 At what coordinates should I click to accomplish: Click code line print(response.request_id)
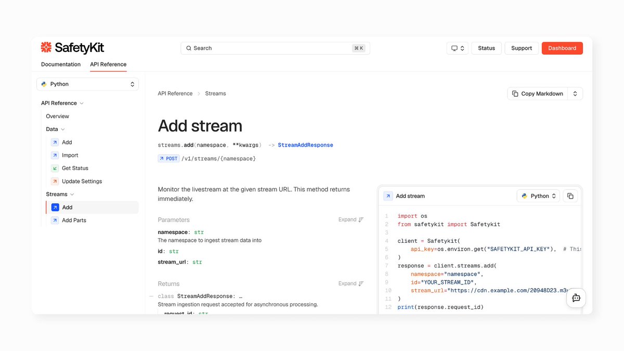[440, 307]
